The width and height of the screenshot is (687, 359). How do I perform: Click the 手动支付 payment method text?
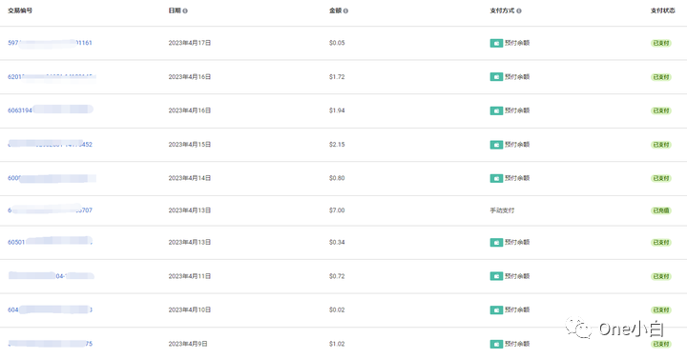[502, 210]
